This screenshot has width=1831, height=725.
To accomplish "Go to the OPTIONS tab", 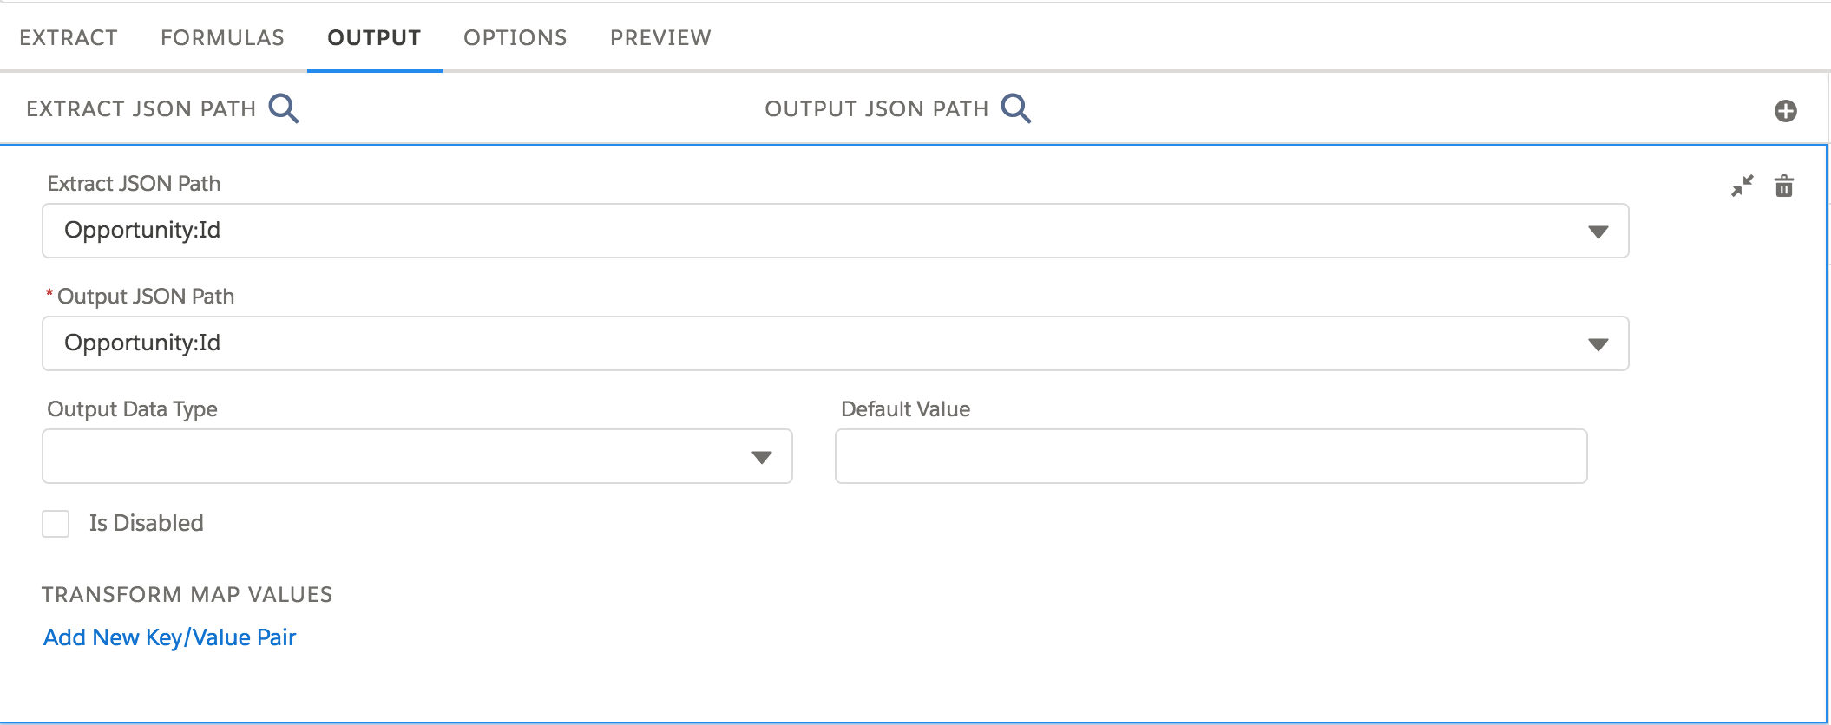I will pos(515,38).
